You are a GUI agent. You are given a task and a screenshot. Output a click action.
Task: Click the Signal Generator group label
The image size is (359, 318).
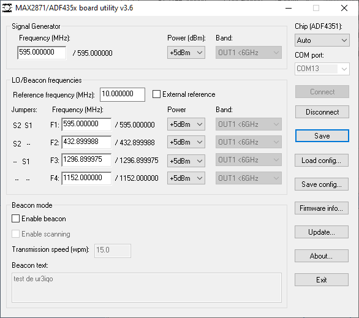[36, 26]
